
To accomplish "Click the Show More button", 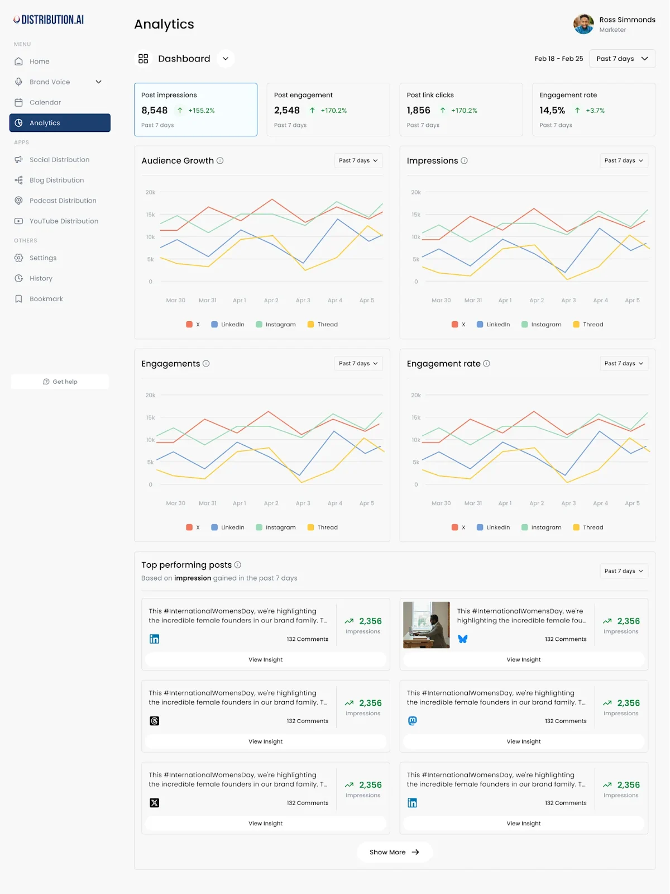I will coord(395,852).
